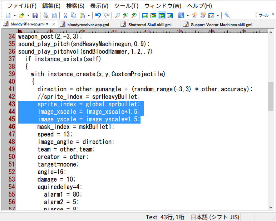
Task: Click the Undo arrow icon
Action: 98,15
